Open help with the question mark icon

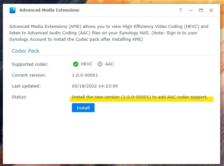point(181,10)
